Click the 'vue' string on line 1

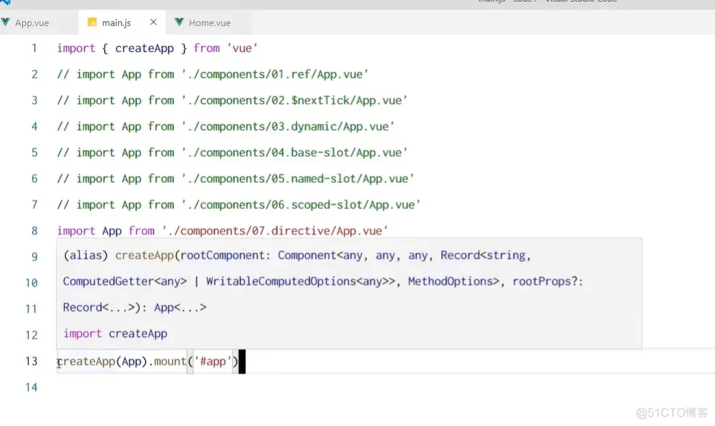242,48
